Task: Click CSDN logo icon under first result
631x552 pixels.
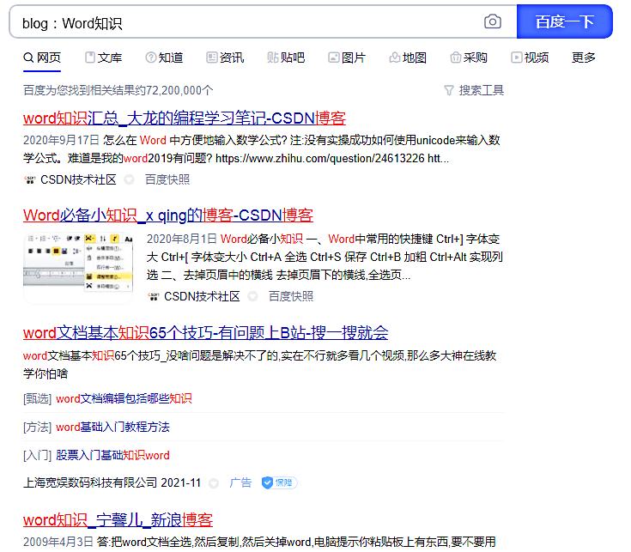Action: click(x=30, y=179)
